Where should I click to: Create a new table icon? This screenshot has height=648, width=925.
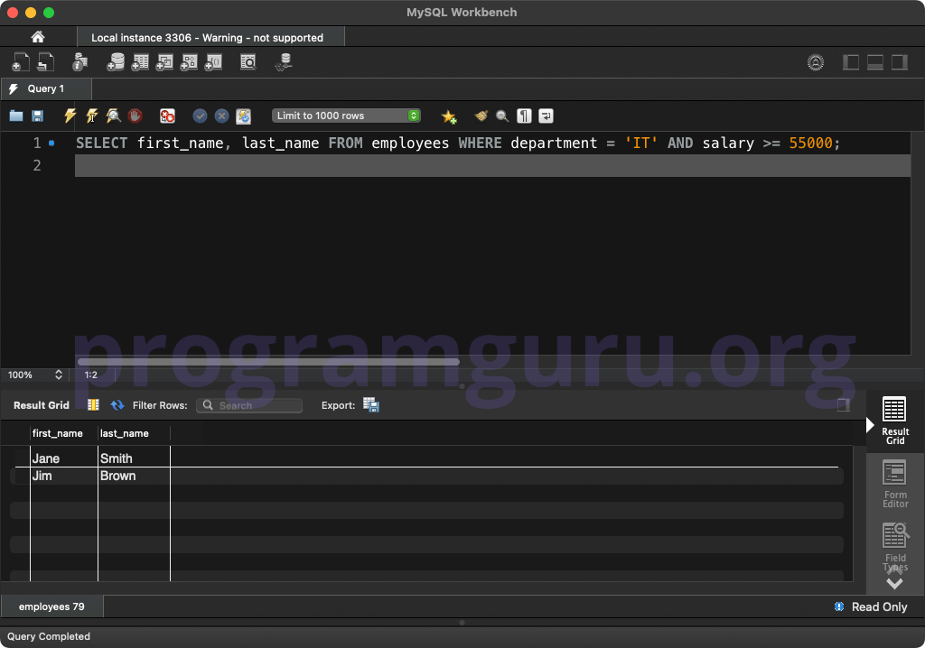pyautogui.click(x=140, y=62)
